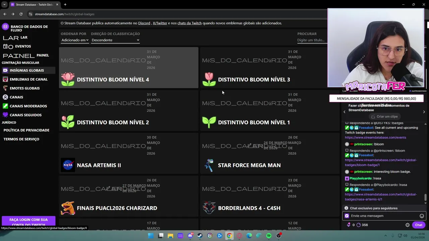Open Termos de Serviço link

click(21, 139)
